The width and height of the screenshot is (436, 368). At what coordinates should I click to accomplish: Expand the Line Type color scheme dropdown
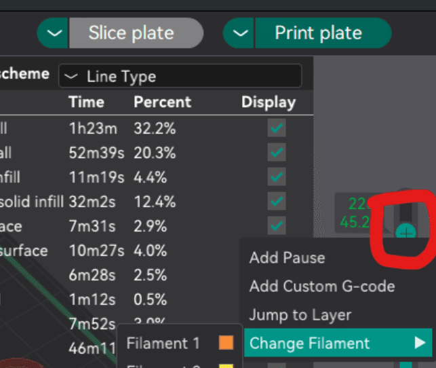[180, 77]
